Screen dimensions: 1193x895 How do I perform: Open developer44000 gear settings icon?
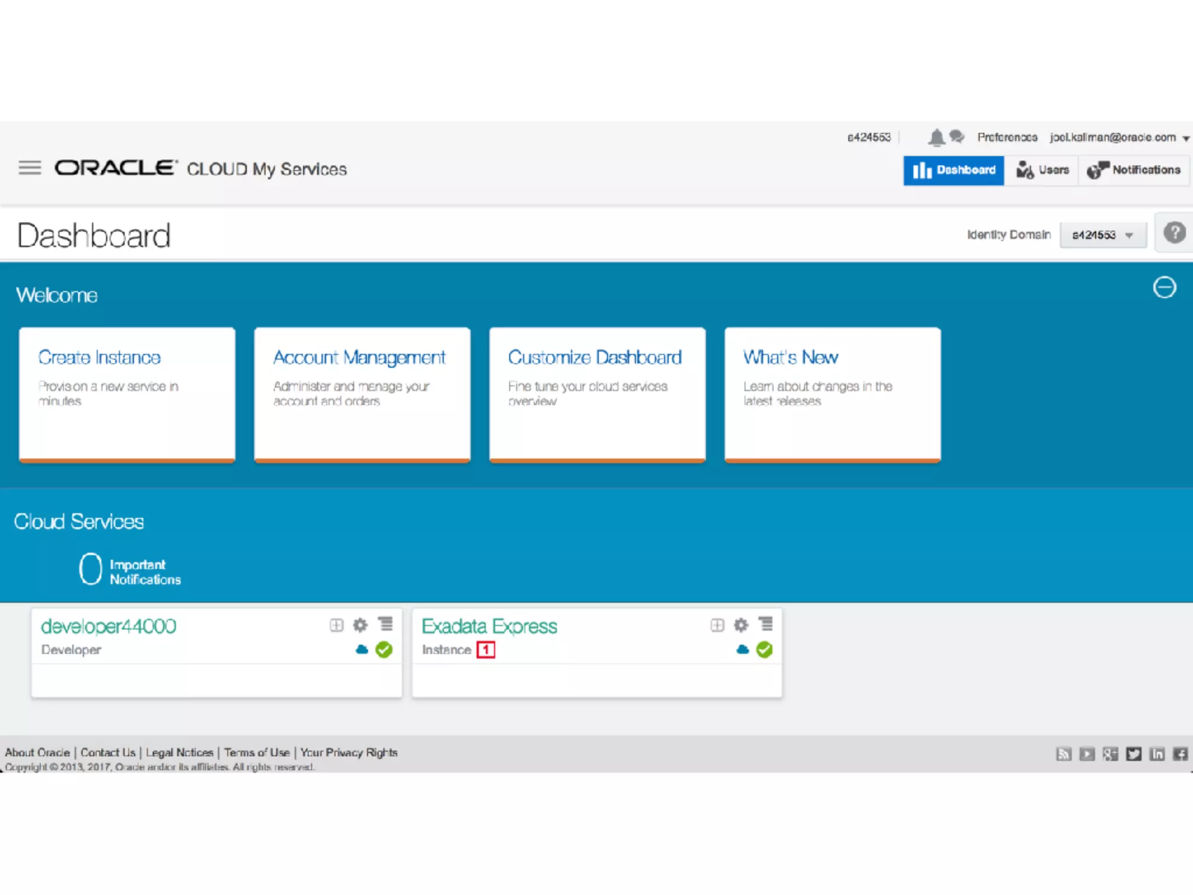click(x=361, y=625)
